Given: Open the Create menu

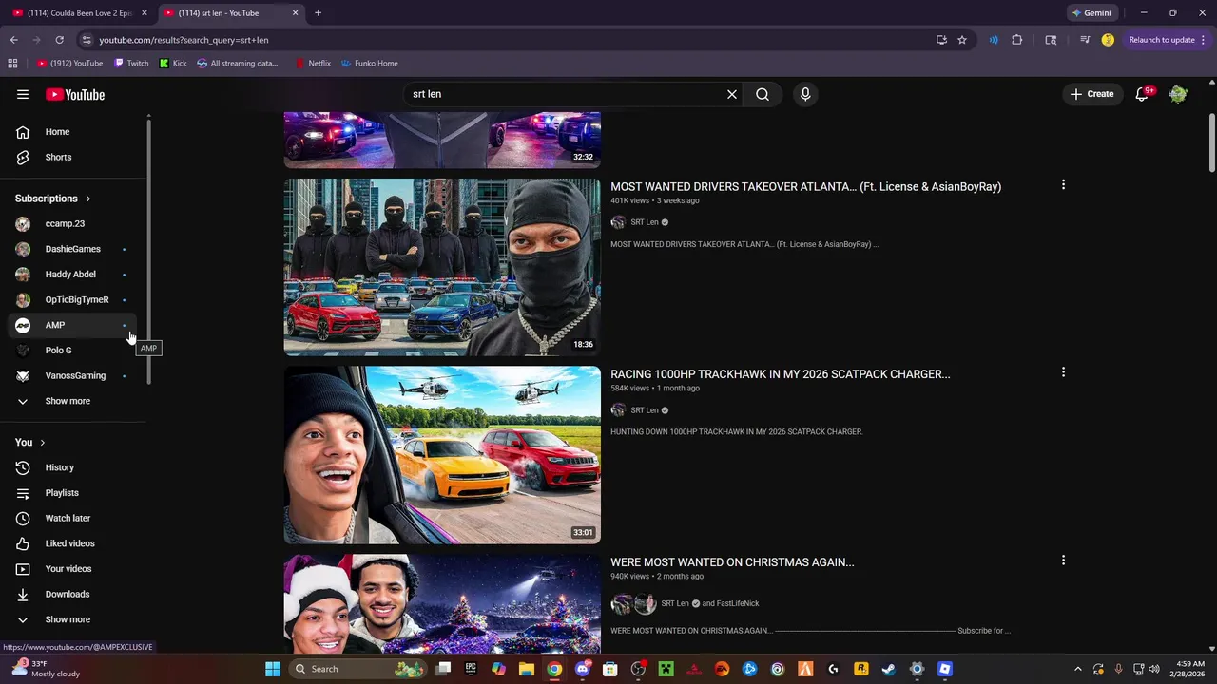Looking at the screenshot, I should (x=1091, y=94).
